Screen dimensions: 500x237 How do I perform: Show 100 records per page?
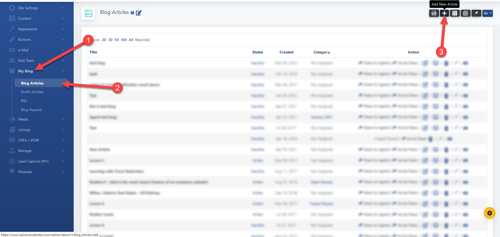point(124,40)
